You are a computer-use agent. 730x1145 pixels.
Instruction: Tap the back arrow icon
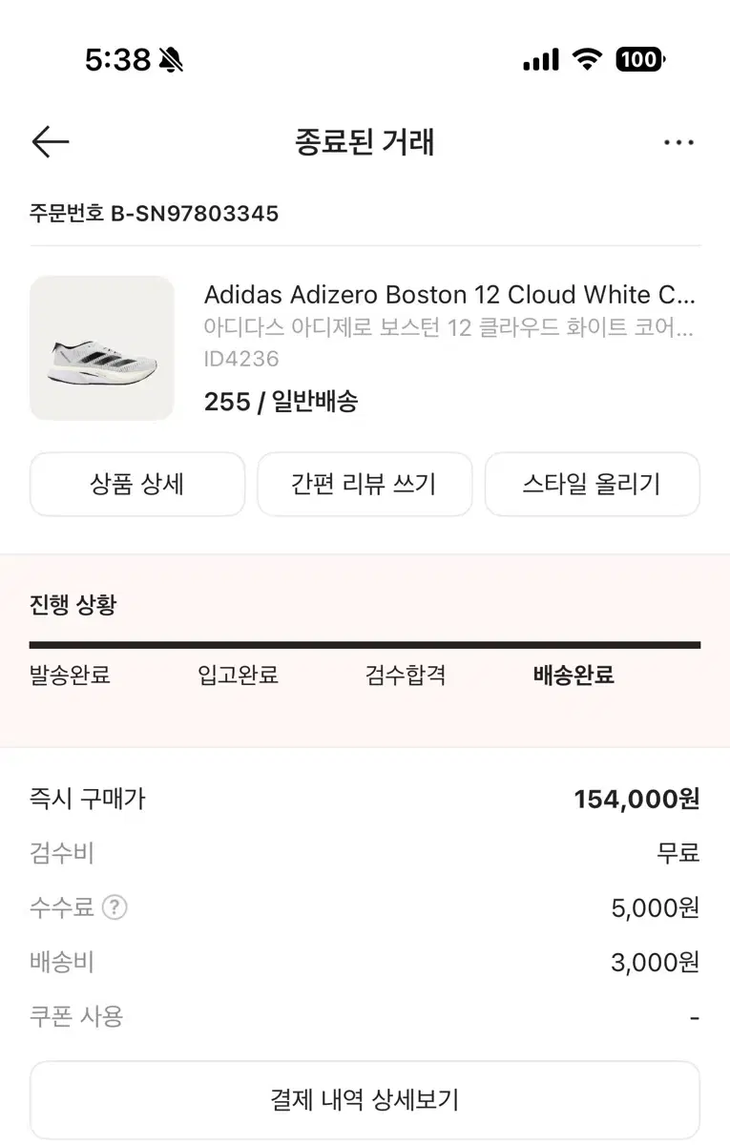tap(51, 143)
